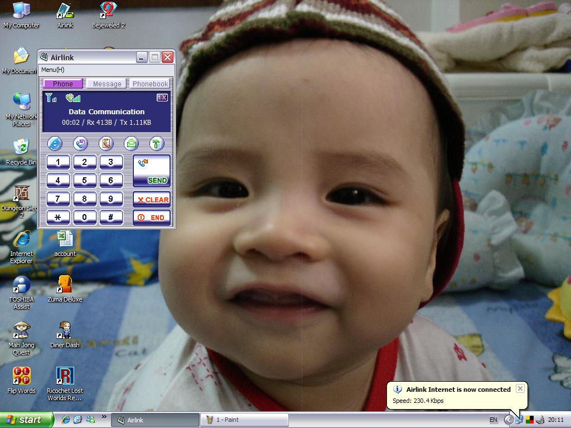The image size is (571, 428).
Task: Click Internet Explorer in the Quick Launch bar
Action: point(66,420)
